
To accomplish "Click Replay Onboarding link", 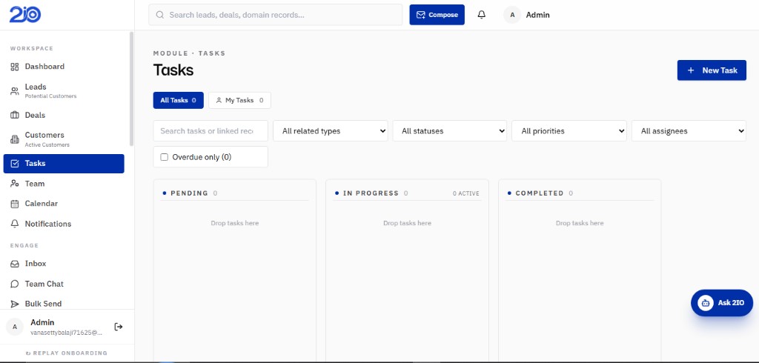I will [66, 353].
